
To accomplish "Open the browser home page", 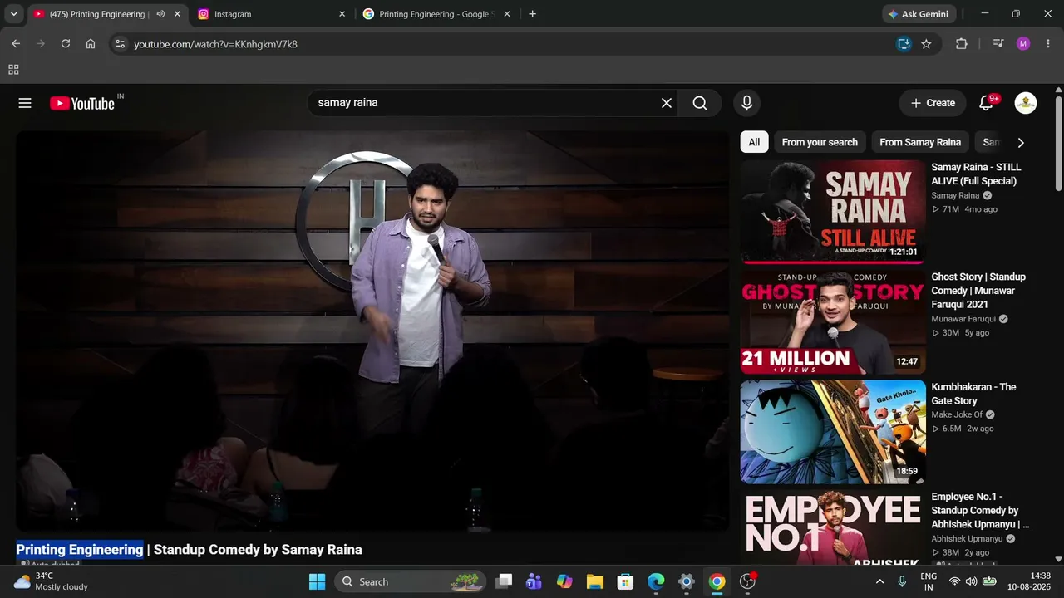I will click(x=91, y=44).
